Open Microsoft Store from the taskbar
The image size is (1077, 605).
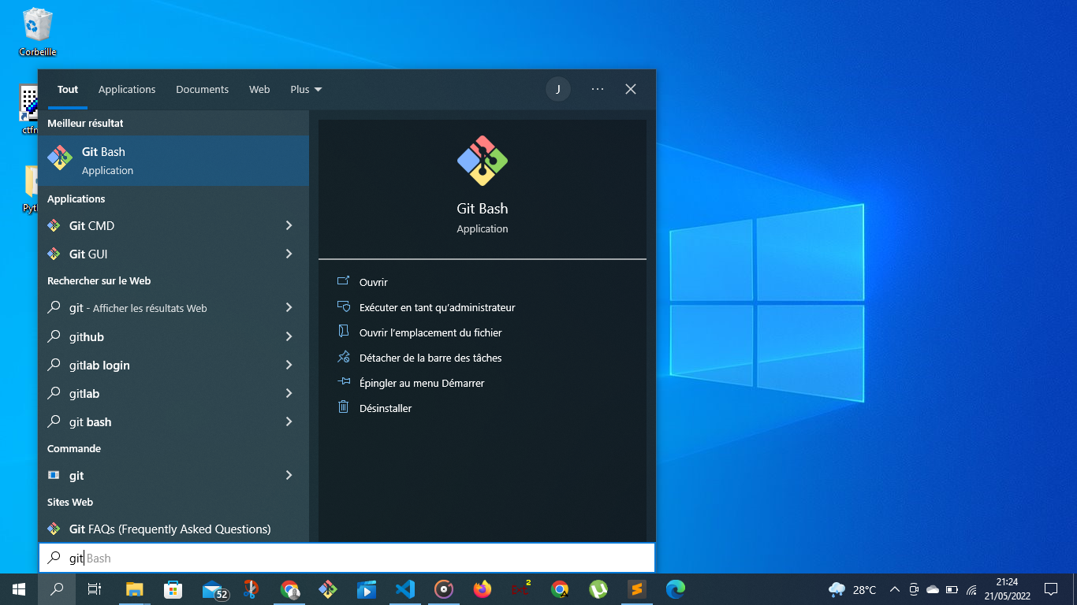pyautogui.click(x=173, y=589)
